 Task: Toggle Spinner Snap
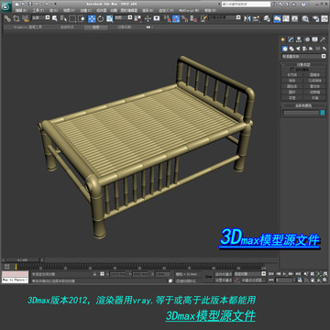pos(193,18)
